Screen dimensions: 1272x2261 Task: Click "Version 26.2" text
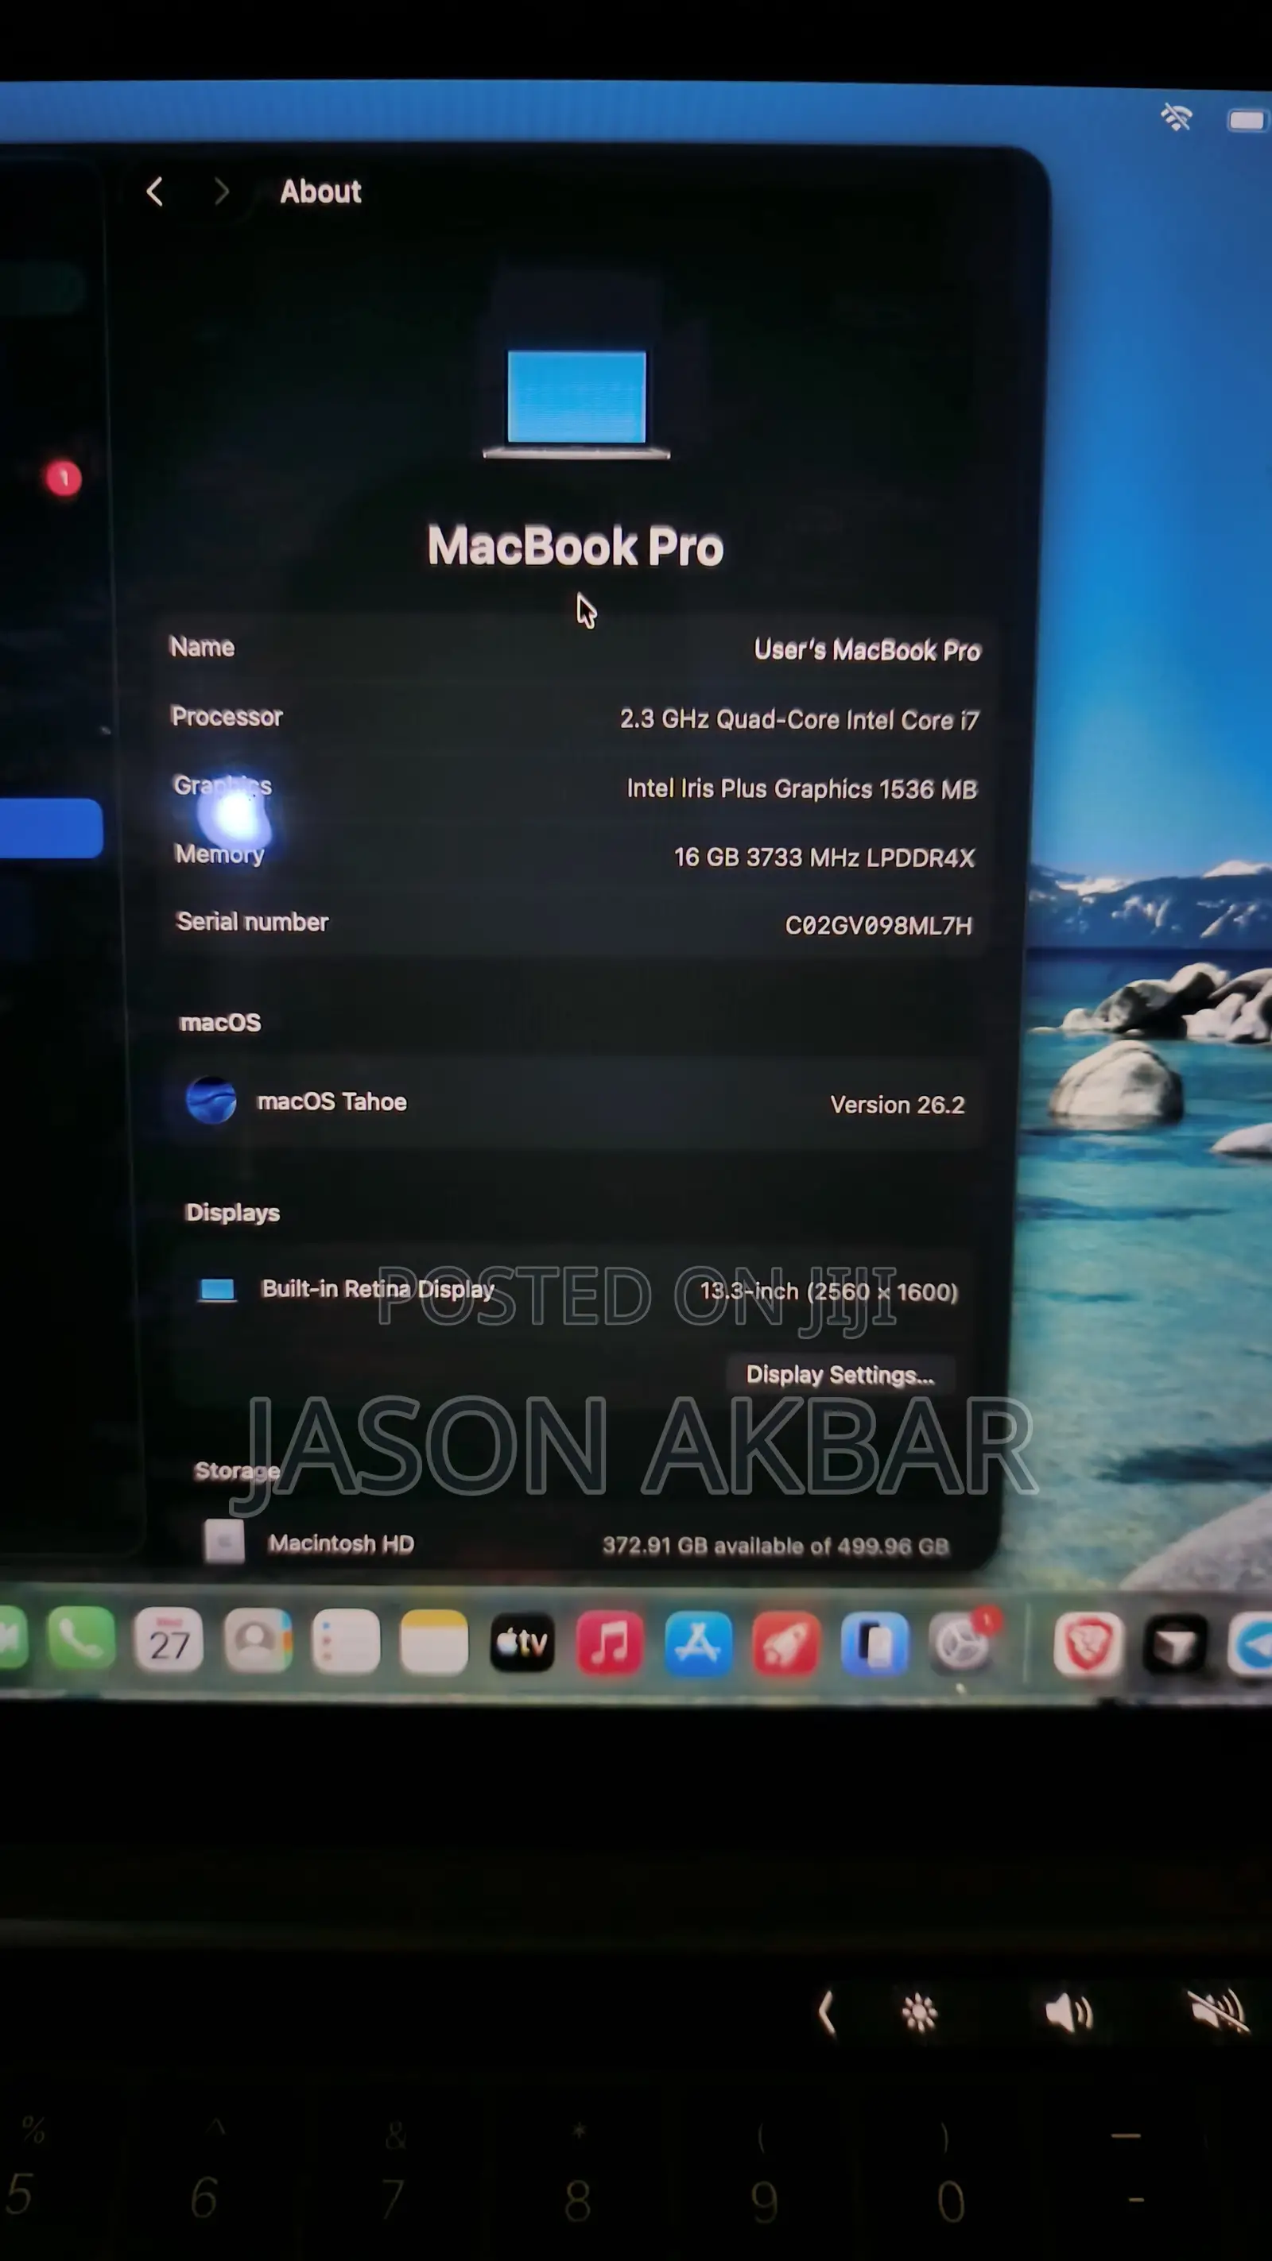[x=898, y=1104]
